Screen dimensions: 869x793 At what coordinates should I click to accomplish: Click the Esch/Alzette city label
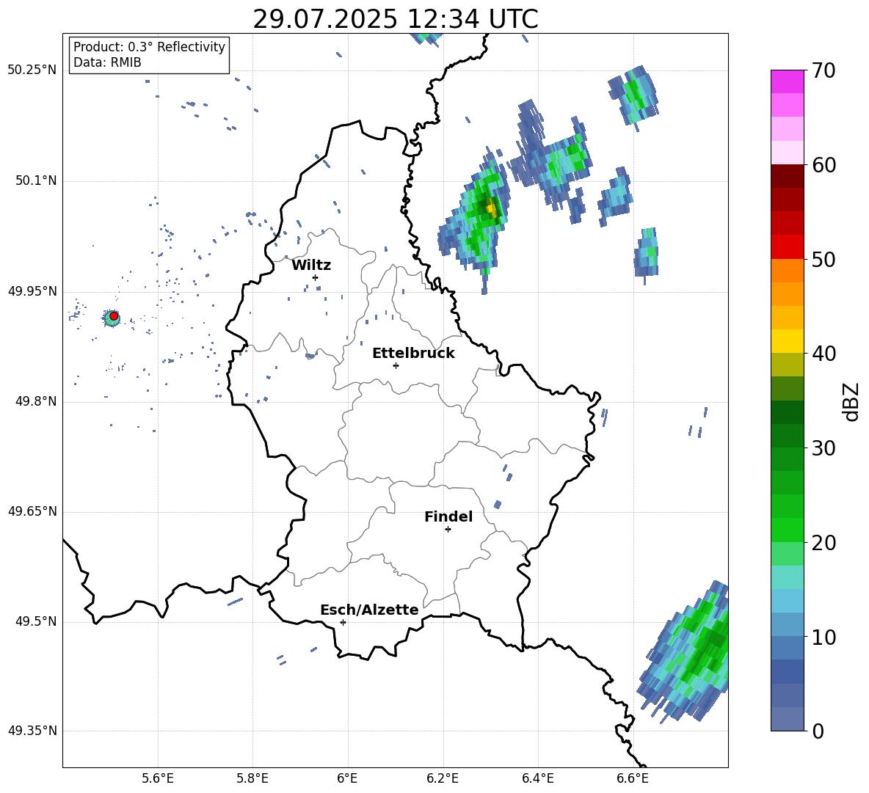tap(370, 610)
